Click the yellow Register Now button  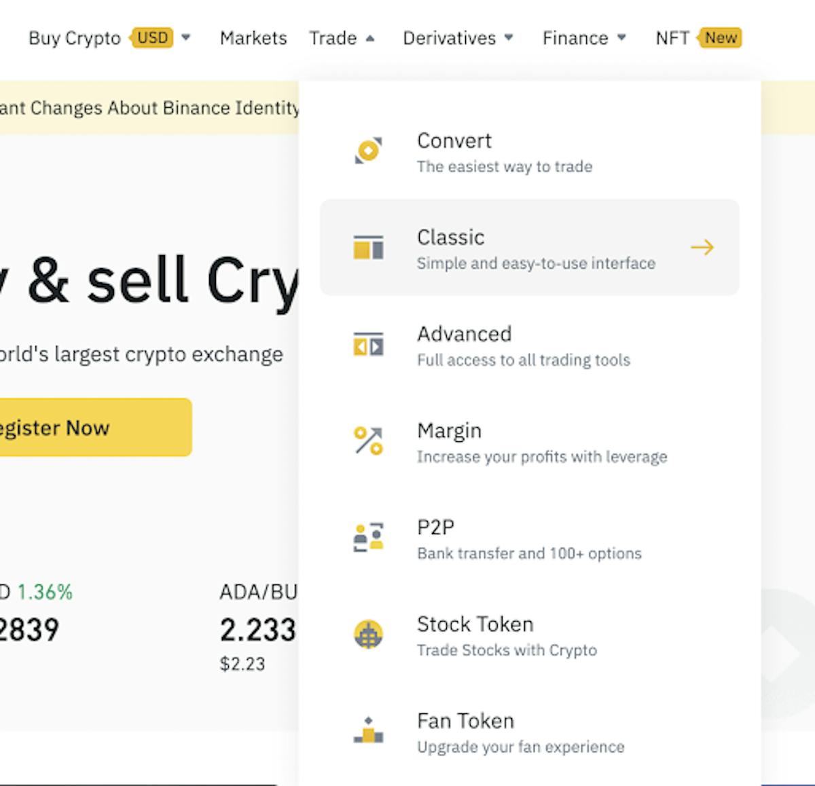click(x=96, y=427)
